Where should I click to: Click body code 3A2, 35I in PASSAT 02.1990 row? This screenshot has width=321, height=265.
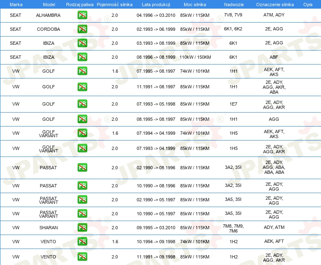click(233, 167)
